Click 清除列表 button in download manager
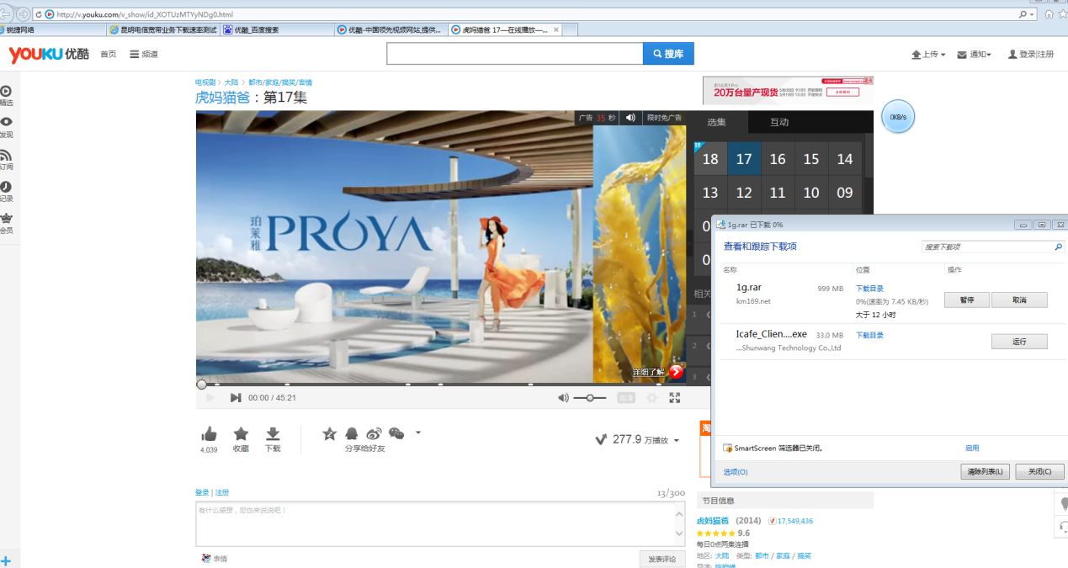 pyautogui.click(x=985, y=472)
